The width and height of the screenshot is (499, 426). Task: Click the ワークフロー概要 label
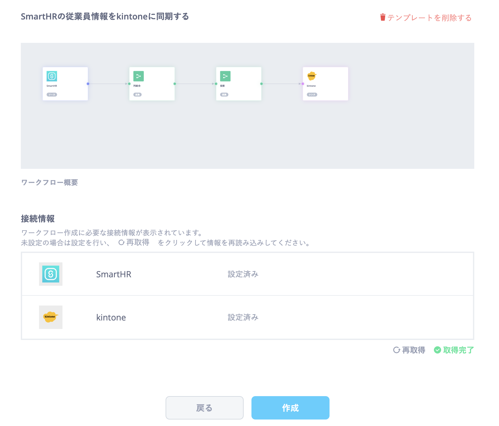(x=49, y=182)
